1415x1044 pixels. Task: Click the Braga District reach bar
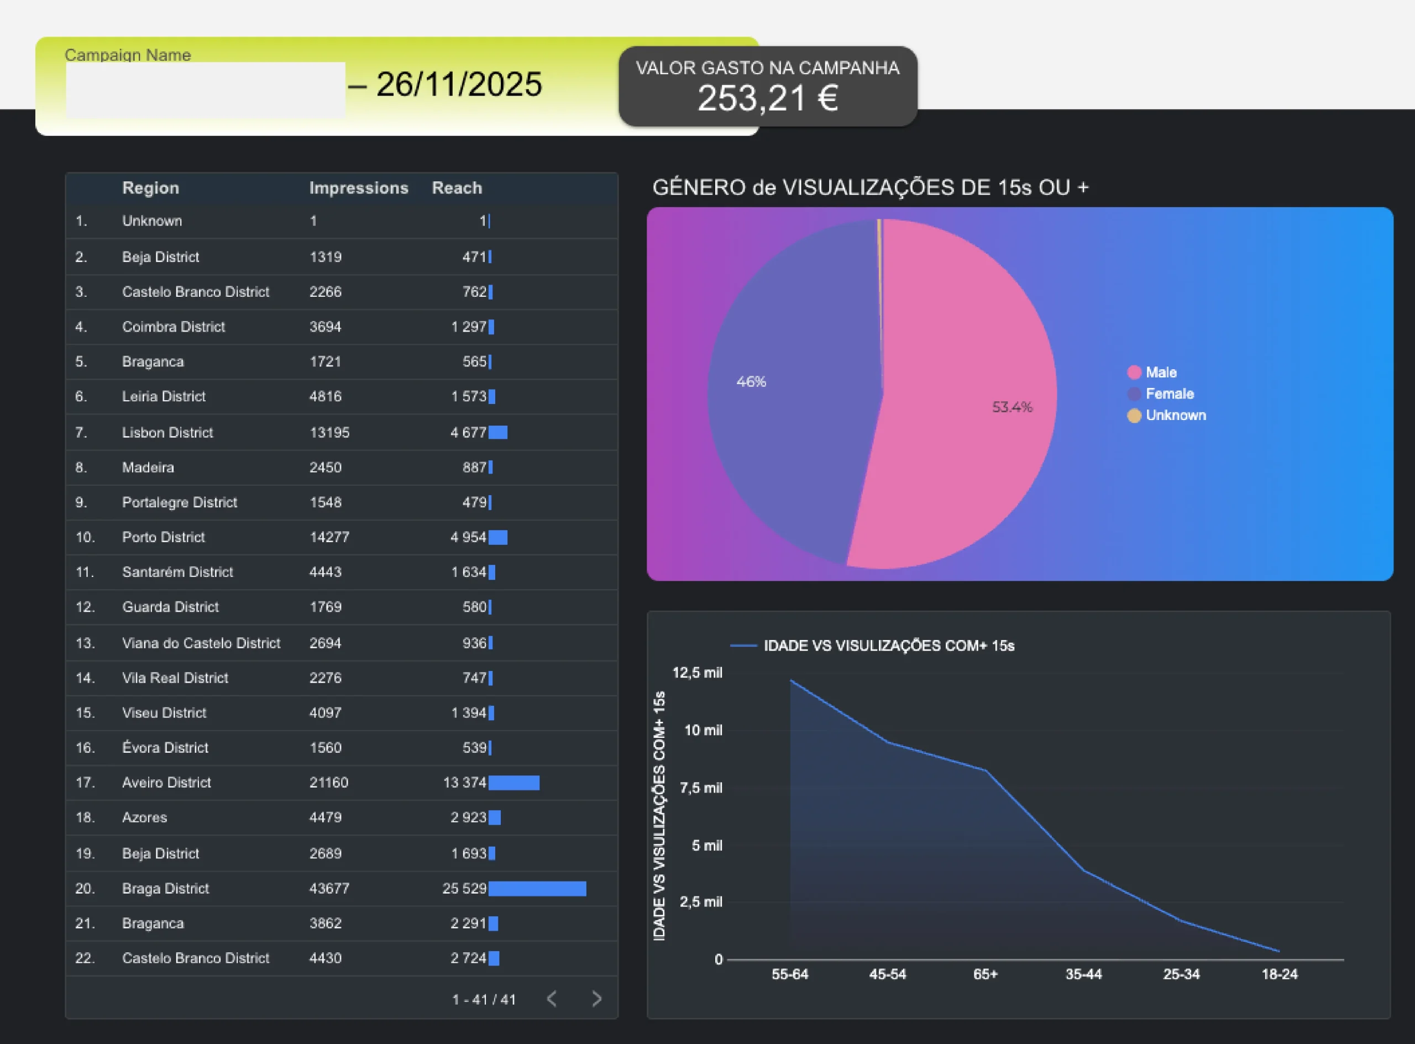[537, 889]
